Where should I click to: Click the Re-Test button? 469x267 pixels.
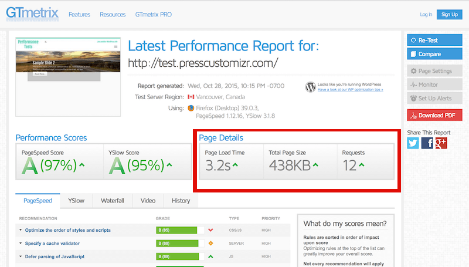434,40
